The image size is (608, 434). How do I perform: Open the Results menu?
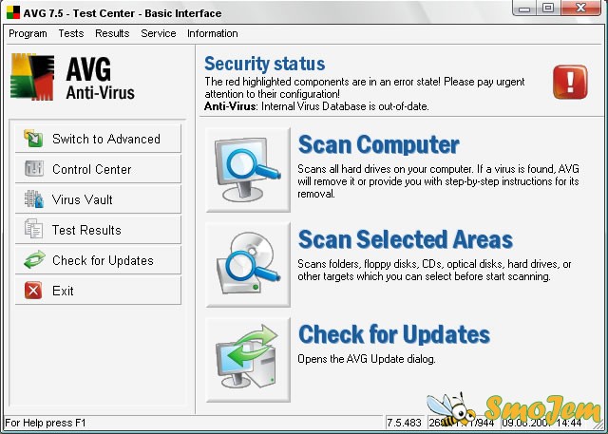pyautogui.click(x=112, y=33)
